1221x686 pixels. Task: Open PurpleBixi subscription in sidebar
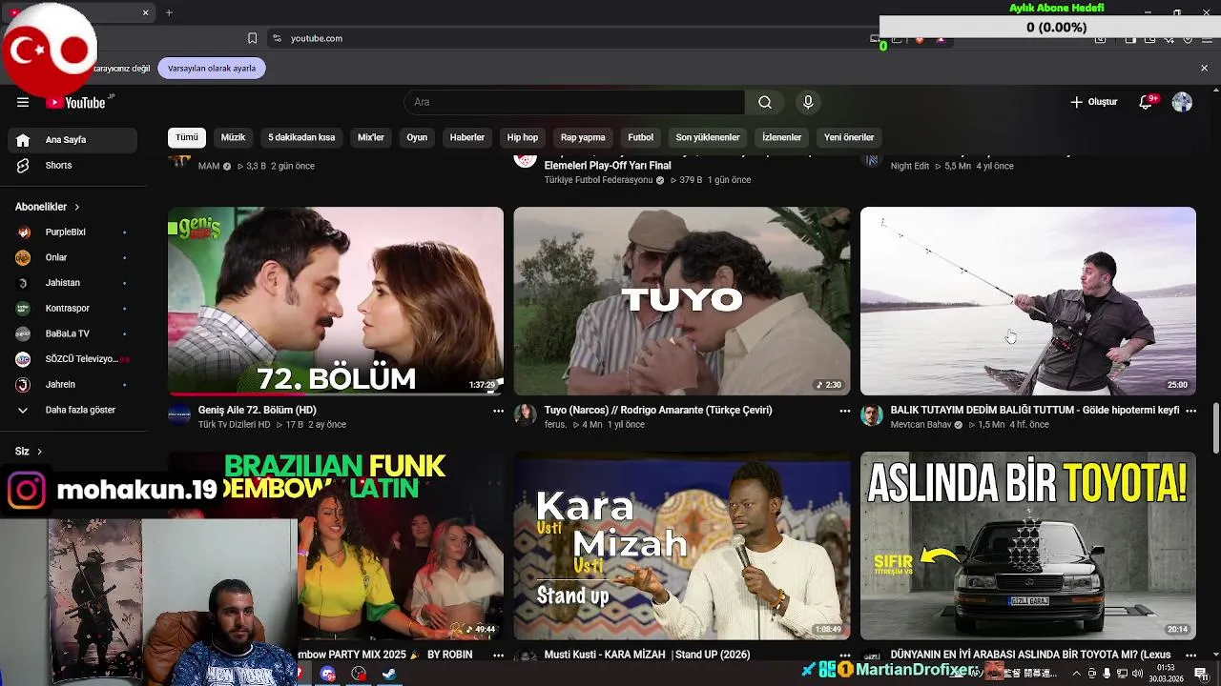(x=72, y=232)
